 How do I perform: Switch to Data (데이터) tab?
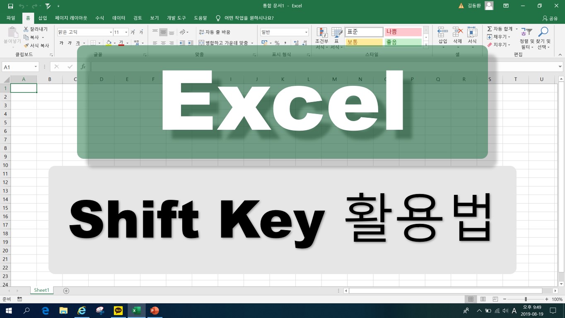119,18
